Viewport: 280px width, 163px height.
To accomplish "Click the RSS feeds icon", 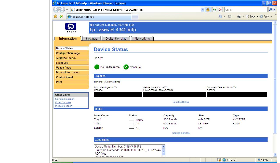I will click(x=230, y=17).
